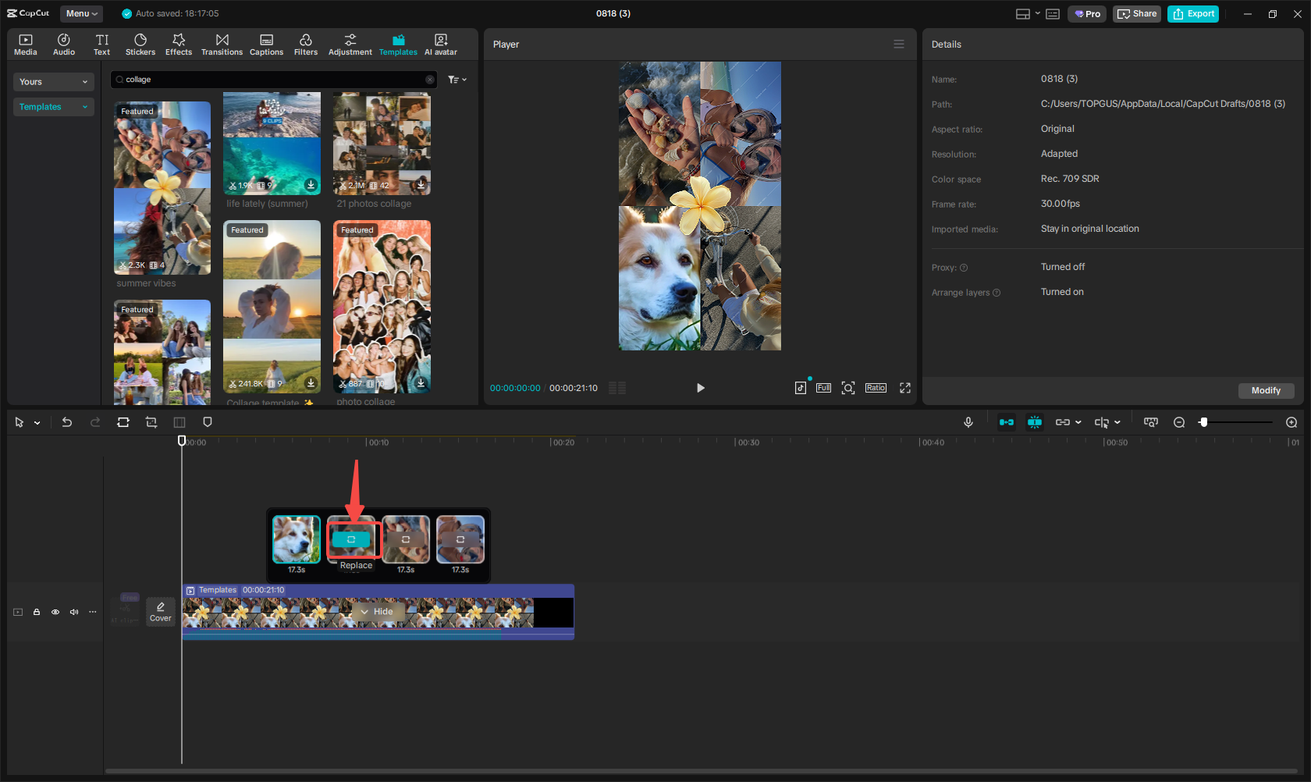Play the preview in Player
The height and width of the screenshot is (782, 1311).
[x=700, y=388]
